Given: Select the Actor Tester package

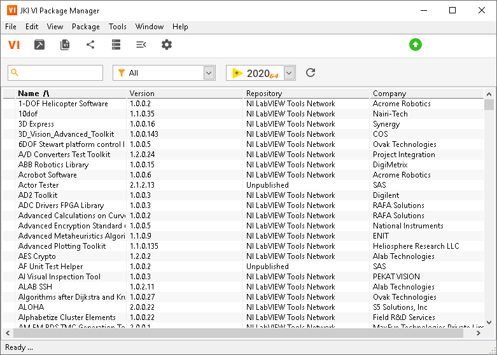Looking at the screenshot, I should click(244, 184).
